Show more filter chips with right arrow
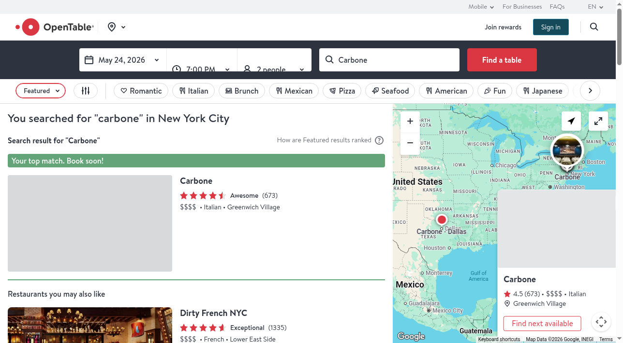This screenshot has height=343, width=623. tap(590, 91)
